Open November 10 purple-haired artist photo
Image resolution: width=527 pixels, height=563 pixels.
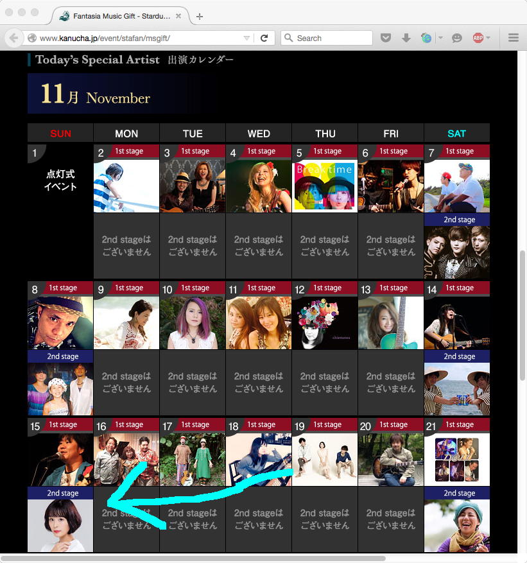click(193, 323)
